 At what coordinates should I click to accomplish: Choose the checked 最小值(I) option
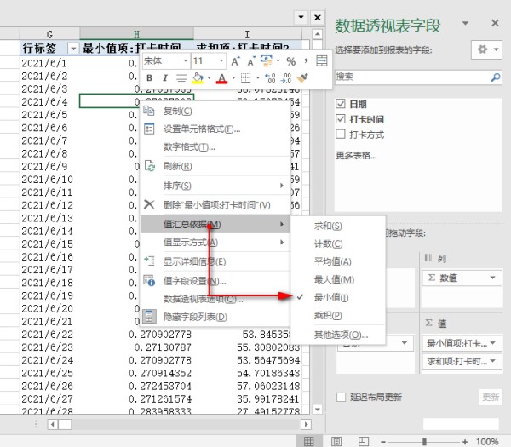338,297
